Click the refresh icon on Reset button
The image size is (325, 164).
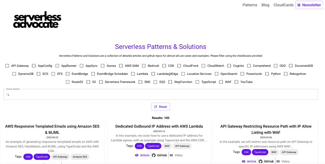(156, 107)
